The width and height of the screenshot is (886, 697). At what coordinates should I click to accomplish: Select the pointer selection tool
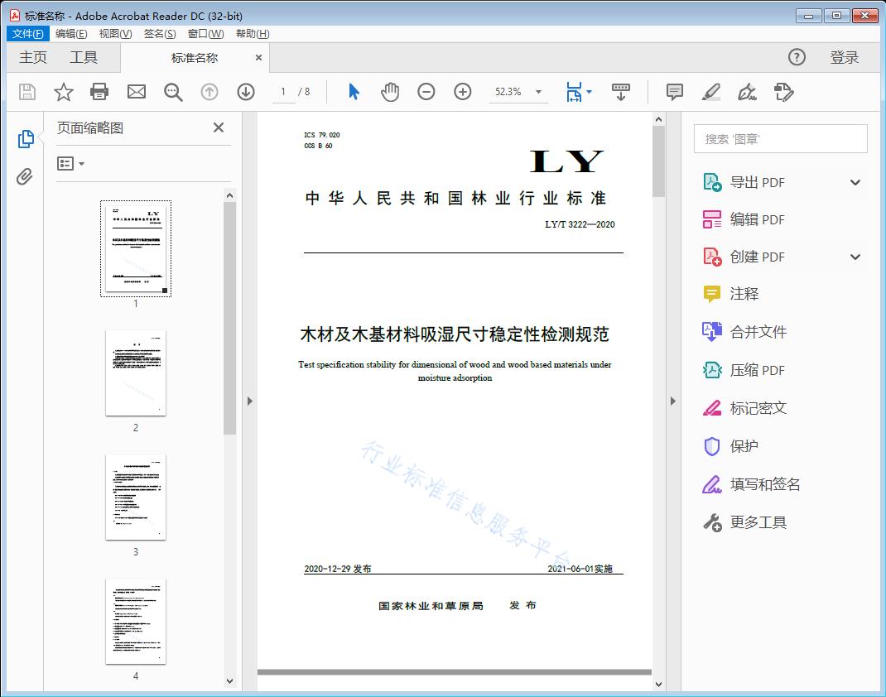pos(352,92)
